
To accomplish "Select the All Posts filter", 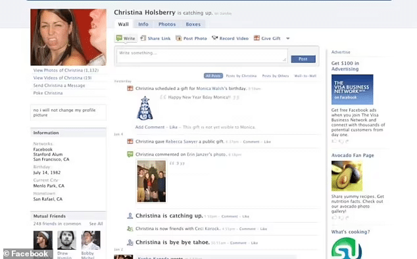I will (213, 76).
